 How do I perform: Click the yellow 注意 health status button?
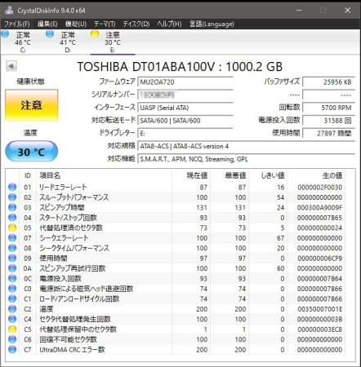[32, 105]
